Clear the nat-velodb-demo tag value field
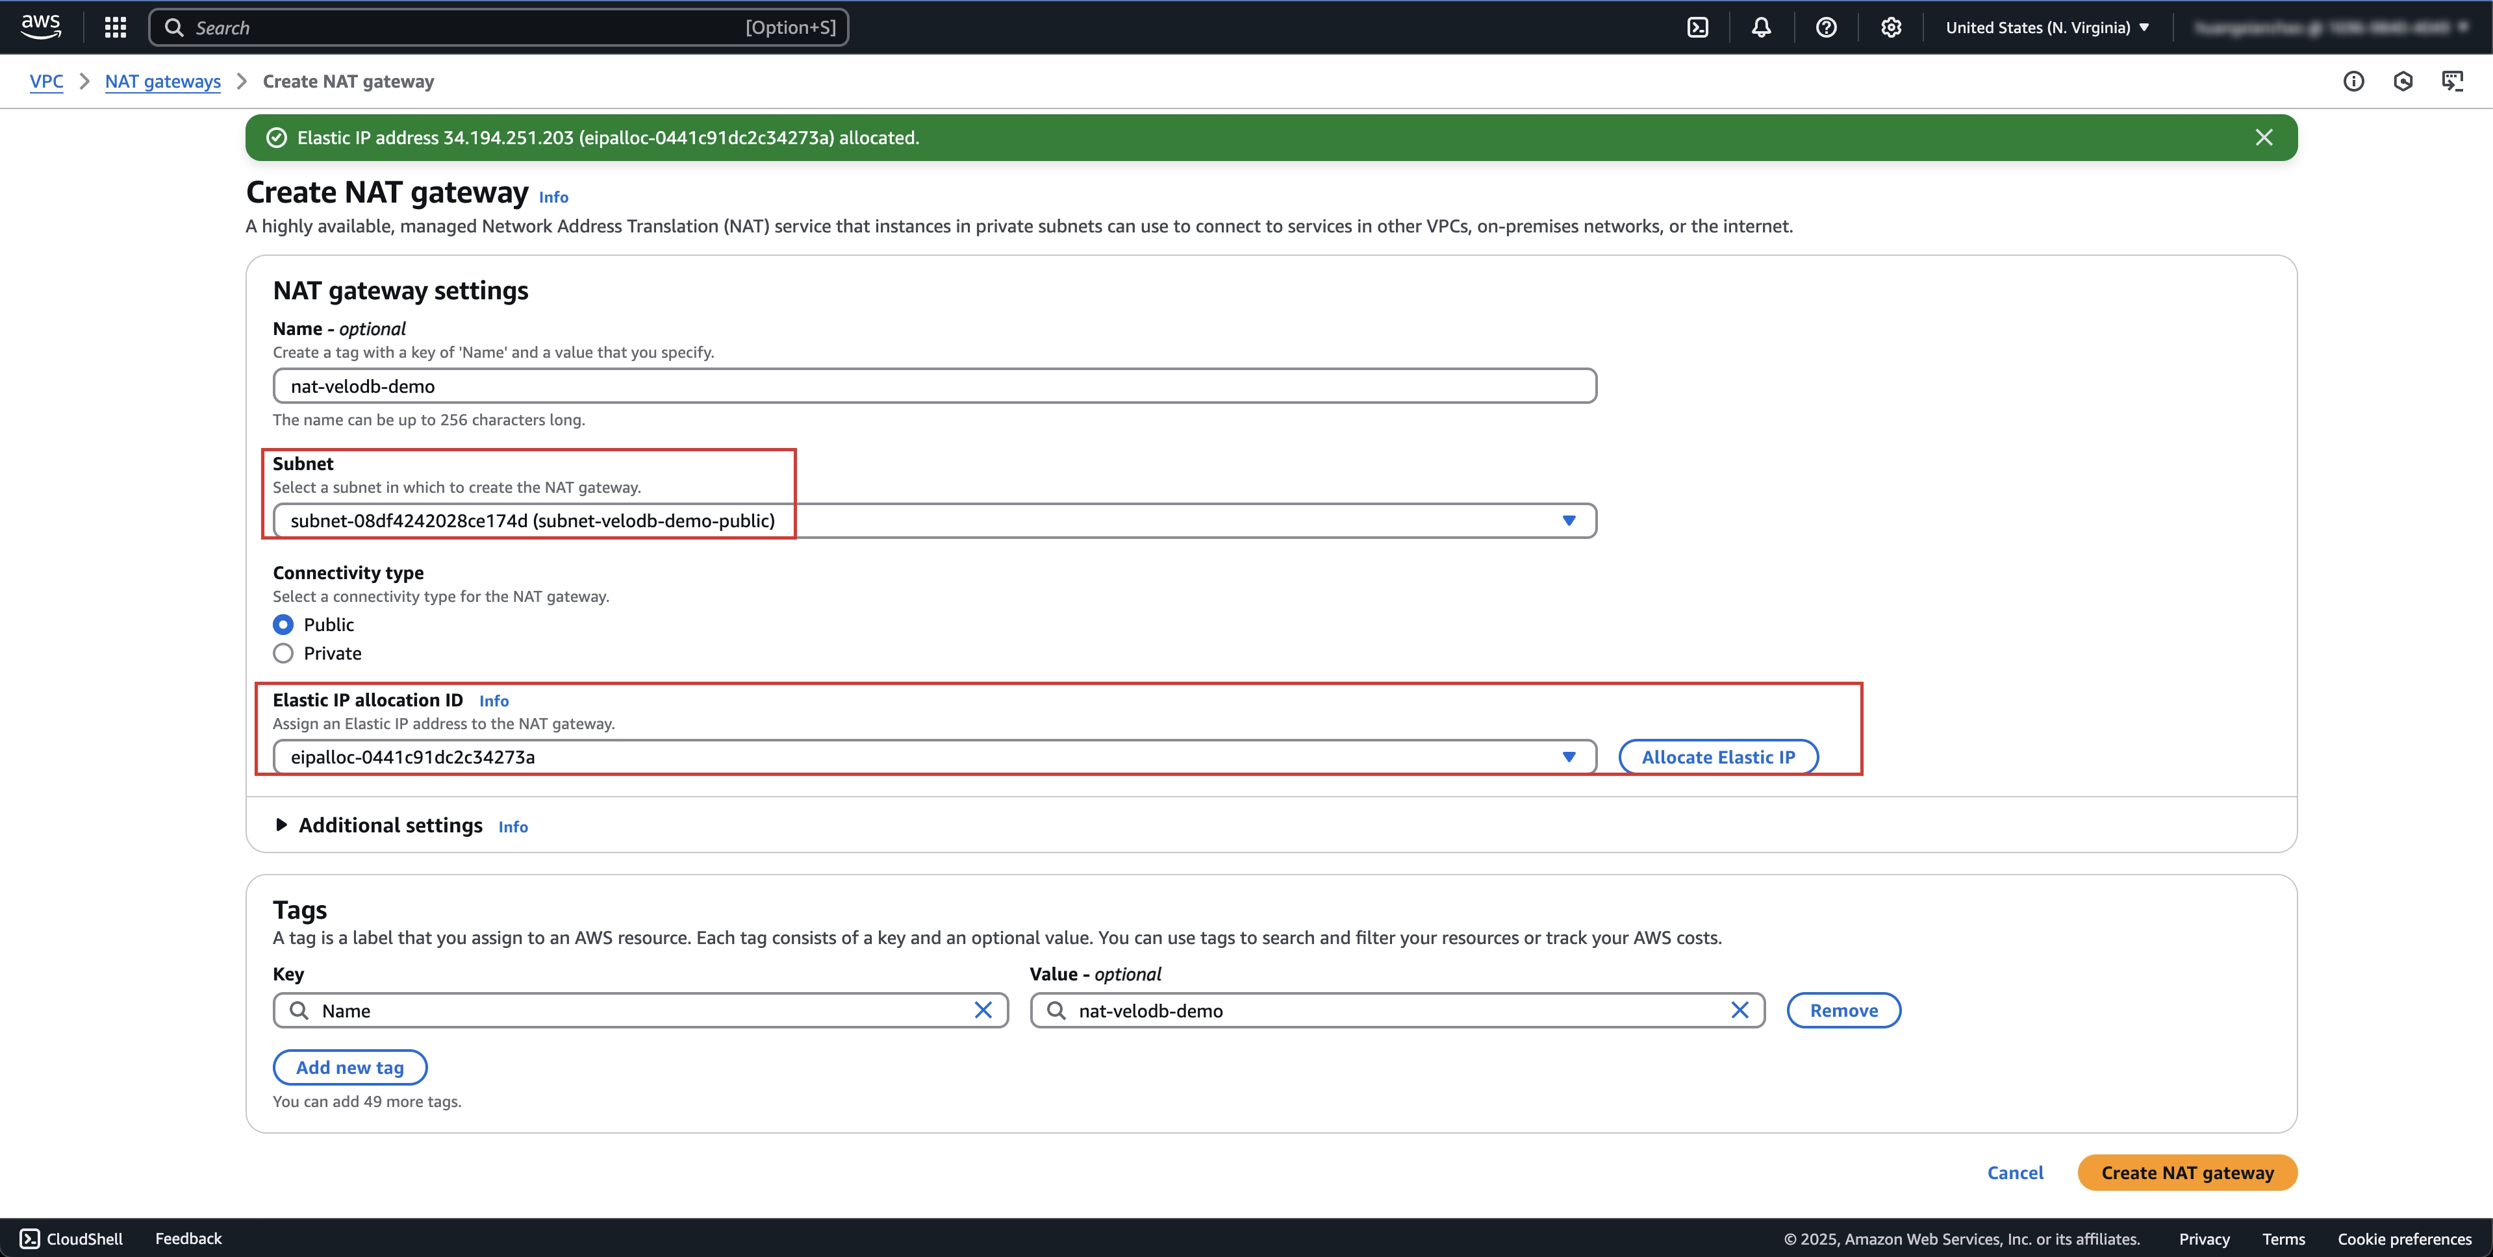Image resolution: width=2493 pixels, height=1257 pixels. pos(1740,1010)
